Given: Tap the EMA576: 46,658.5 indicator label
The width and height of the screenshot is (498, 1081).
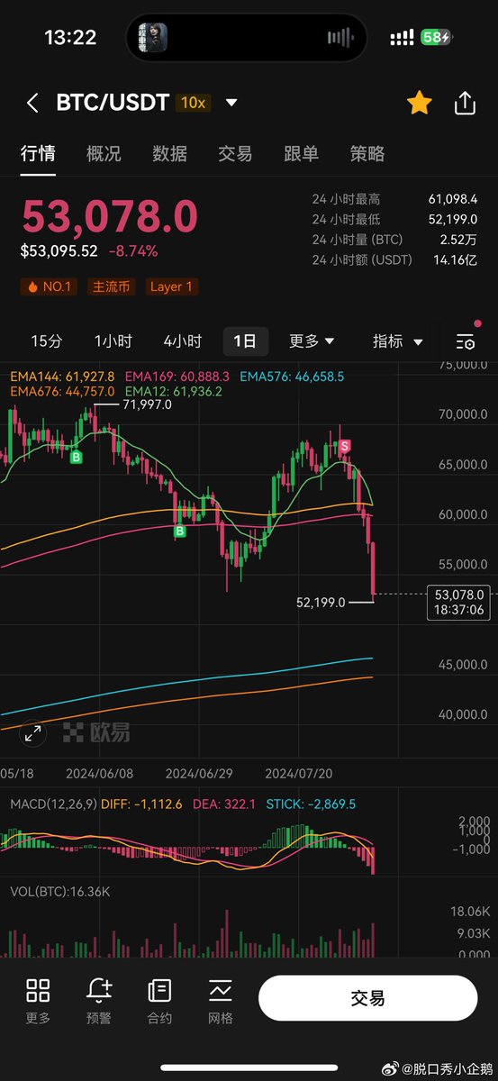Looking at the screenshot, I should pyautogui.click(x=292, y=377).
